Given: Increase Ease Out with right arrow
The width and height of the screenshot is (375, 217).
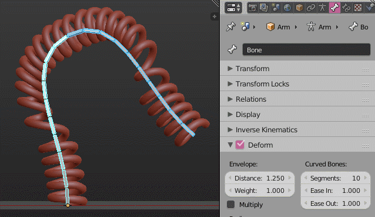Looking at the screenshot, I should click(366, 203).
